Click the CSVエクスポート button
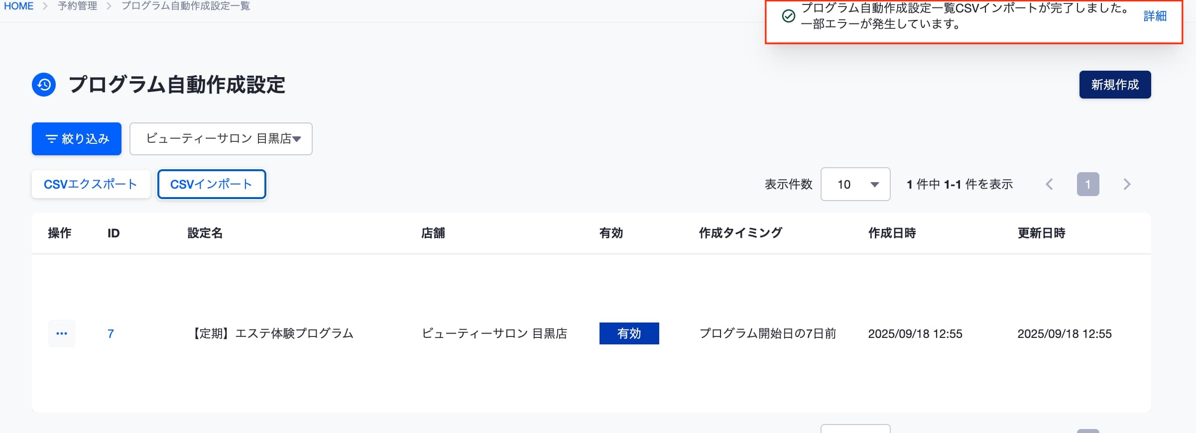The width and height of the screenshot is (1196, 433). (x=91, y=184)
